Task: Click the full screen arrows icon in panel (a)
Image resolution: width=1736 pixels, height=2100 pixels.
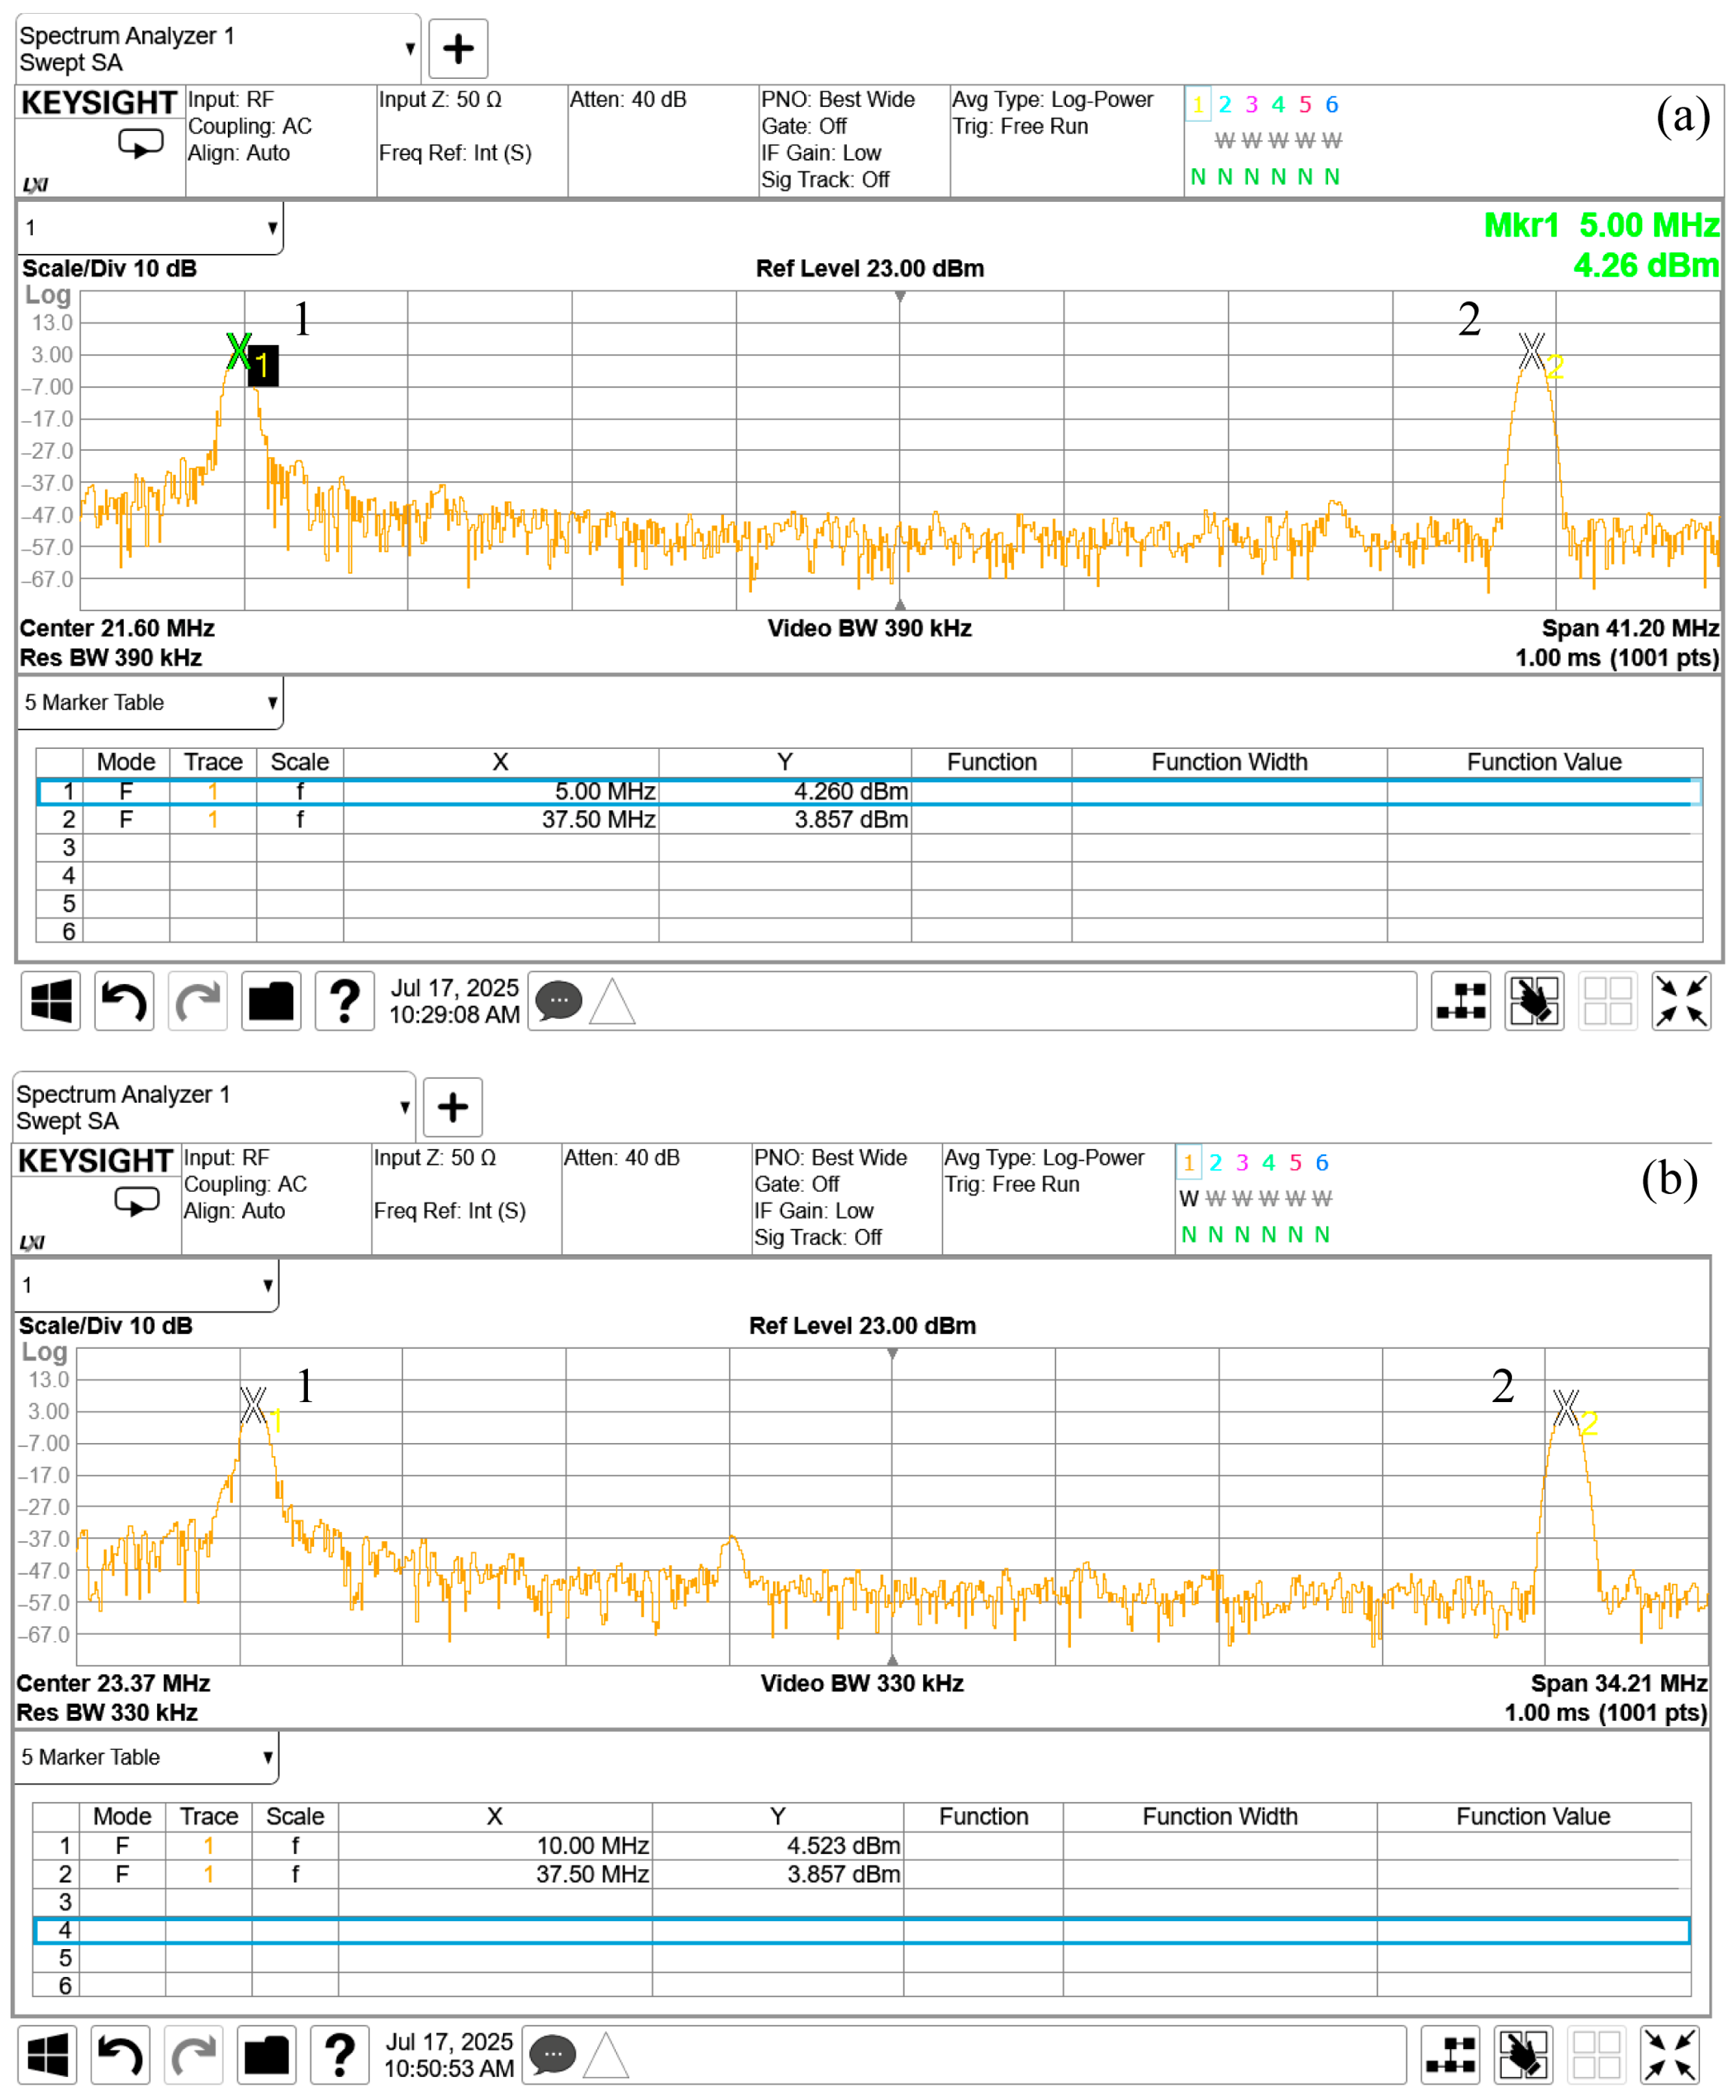Action: [x=1681, y=1001]
